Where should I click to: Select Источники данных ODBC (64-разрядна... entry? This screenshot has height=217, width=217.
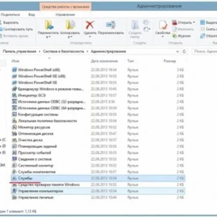[x=52, y=108]
